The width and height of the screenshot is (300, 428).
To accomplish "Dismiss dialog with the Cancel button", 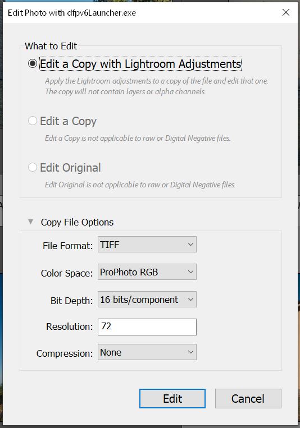I will (x=248, y=398).
